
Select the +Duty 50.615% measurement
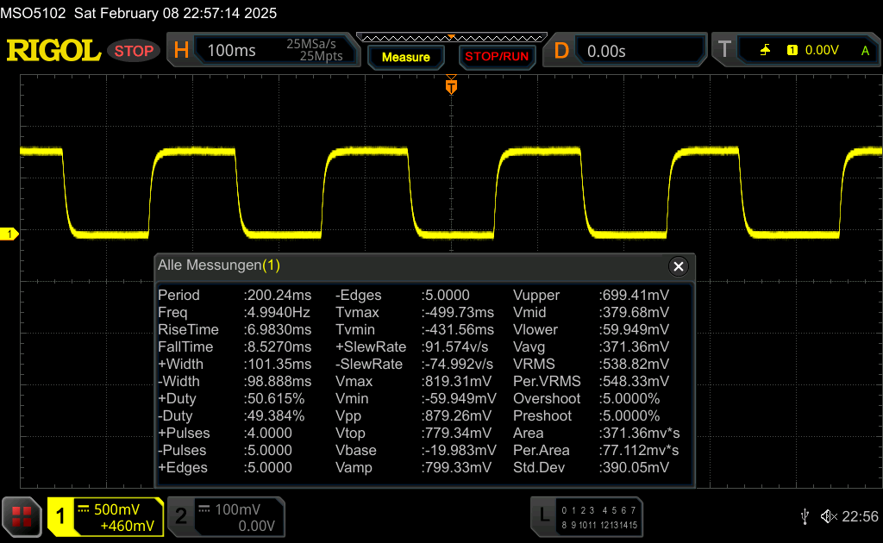[231, 398]
